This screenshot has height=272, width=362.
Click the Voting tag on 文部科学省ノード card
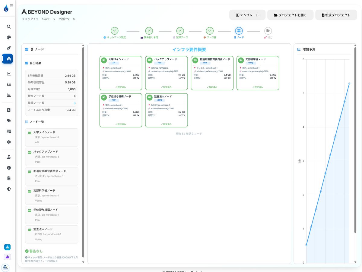[x=251, y=63]
